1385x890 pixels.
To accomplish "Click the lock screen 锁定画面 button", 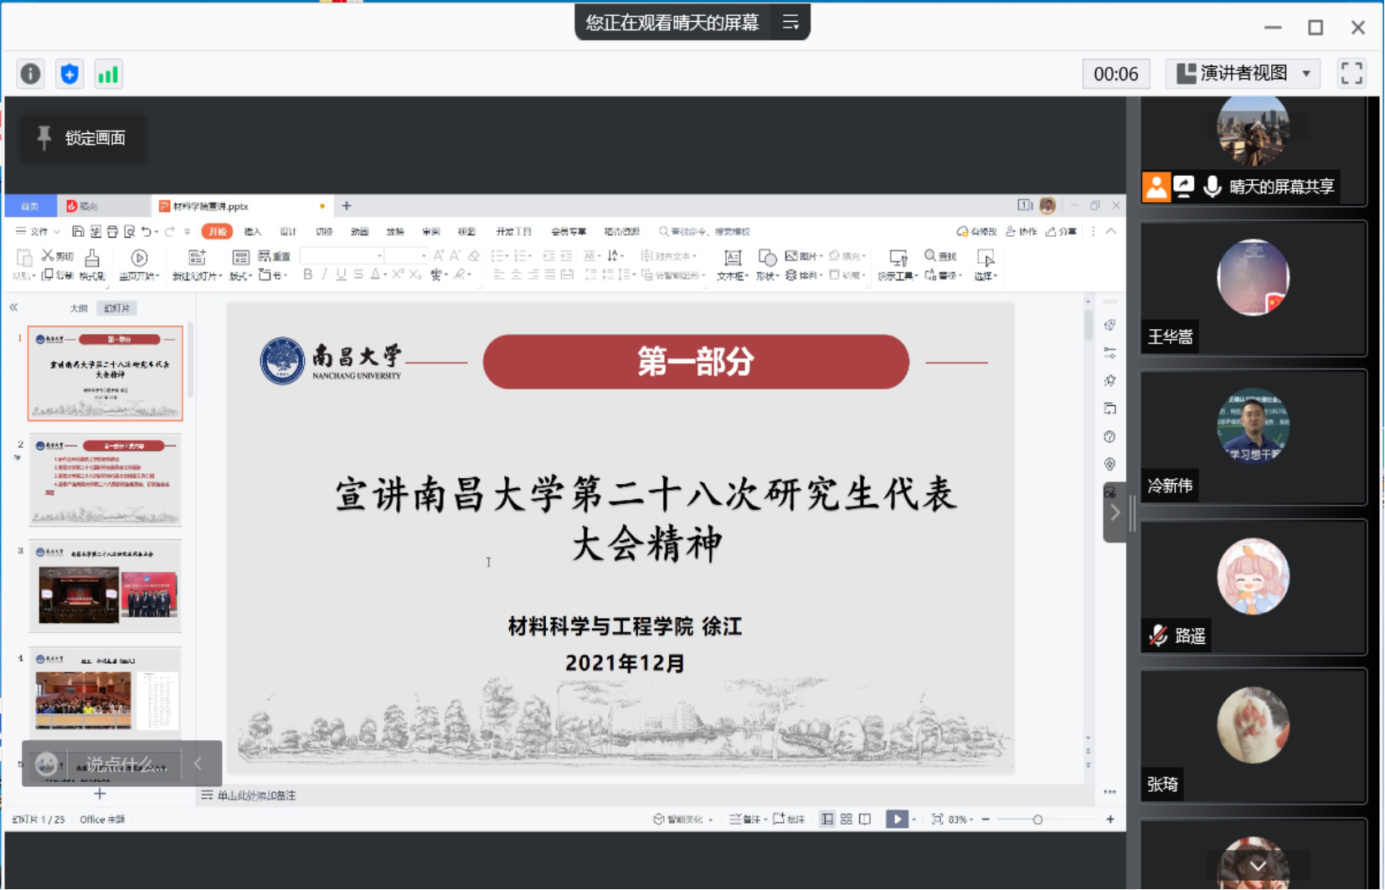I will 83,138.
